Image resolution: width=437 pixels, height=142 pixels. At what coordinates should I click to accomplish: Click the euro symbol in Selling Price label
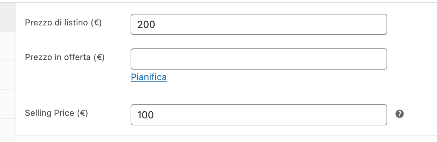point(82,113)
